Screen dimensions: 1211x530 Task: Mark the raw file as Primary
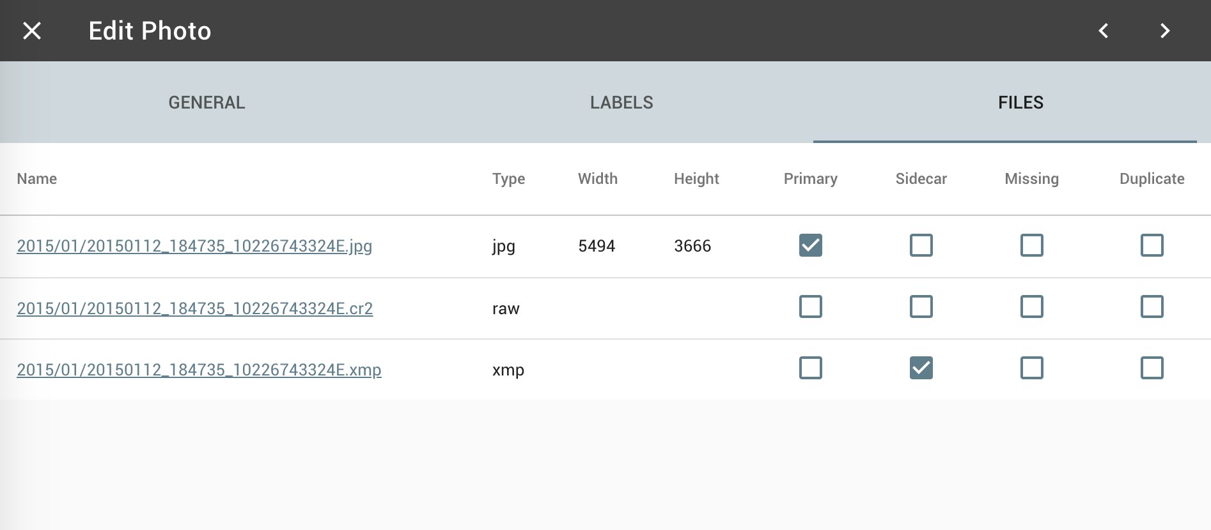[810, 307]
